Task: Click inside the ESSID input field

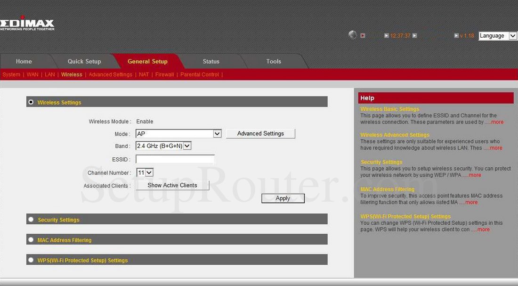Action: click(x=175, y=159)
